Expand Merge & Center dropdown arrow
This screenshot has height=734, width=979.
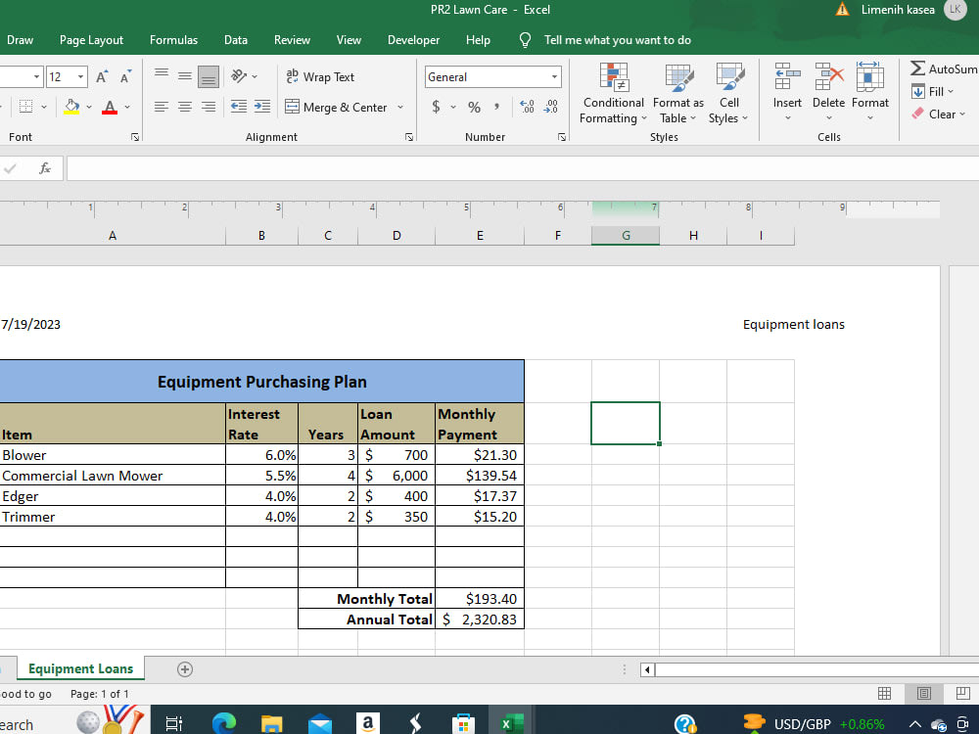[400, 108]
